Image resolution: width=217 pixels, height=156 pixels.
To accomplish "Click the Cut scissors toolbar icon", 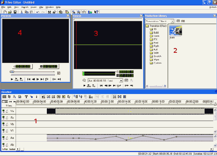I will click(x=22, y=12).
